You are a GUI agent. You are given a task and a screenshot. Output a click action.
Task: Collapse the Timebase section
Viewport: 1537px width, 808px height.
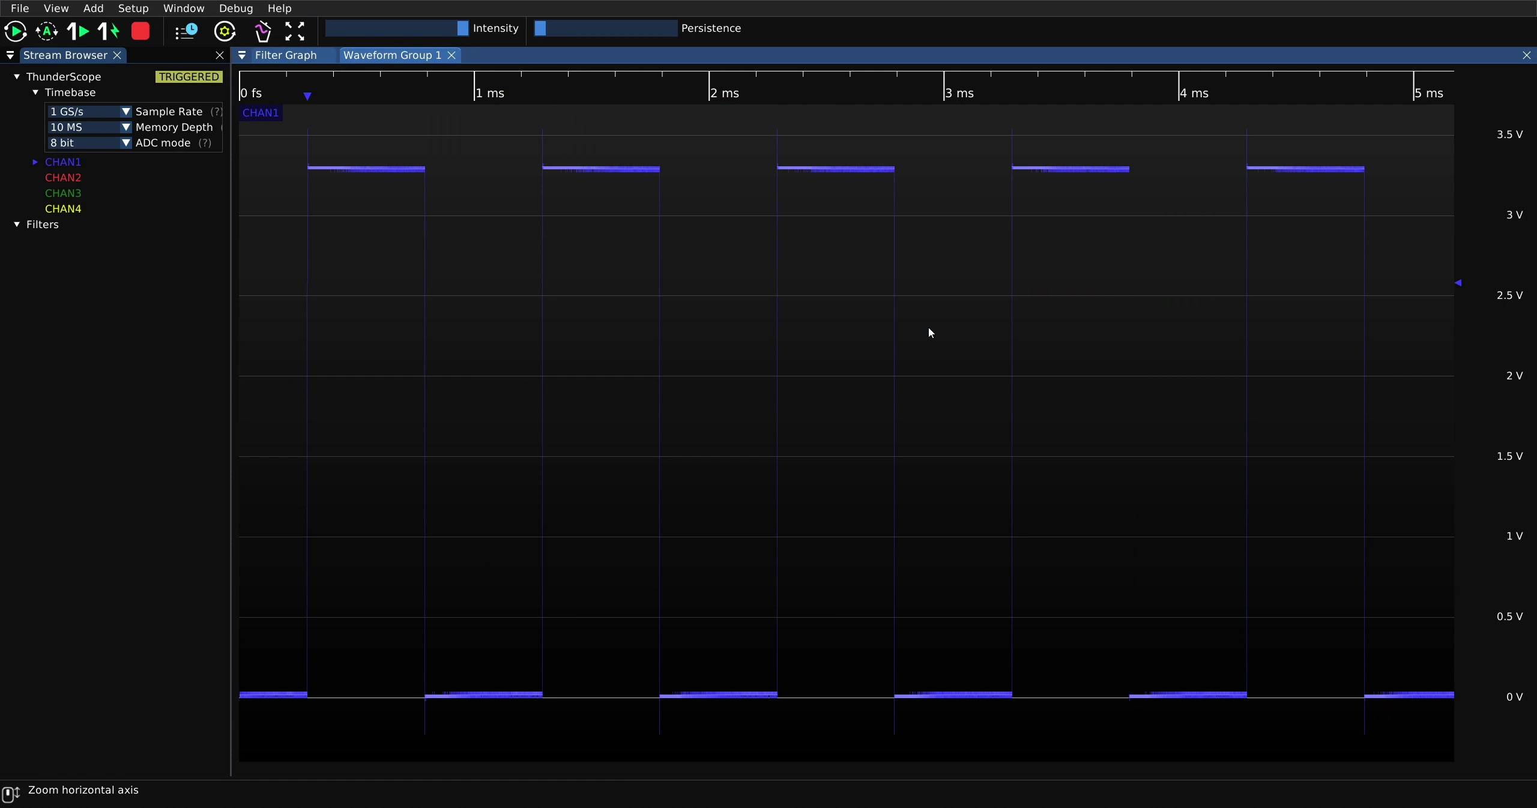coord(35,92)
